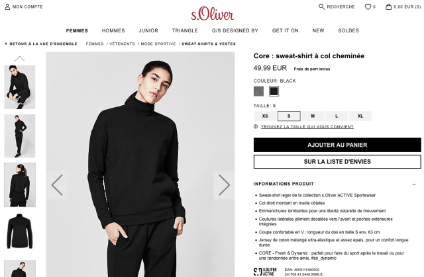
Task: Click the info icon beside size guide
Action: [256, 126]
